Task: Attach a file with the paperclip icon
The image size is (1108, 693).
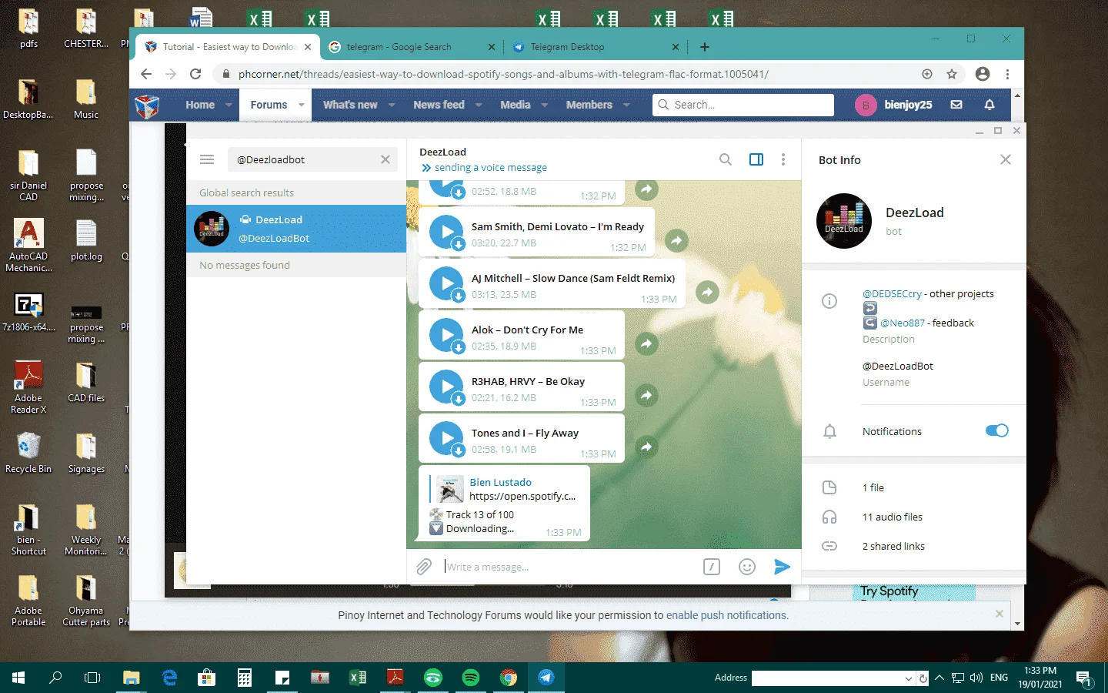Action: click(424, 567)
